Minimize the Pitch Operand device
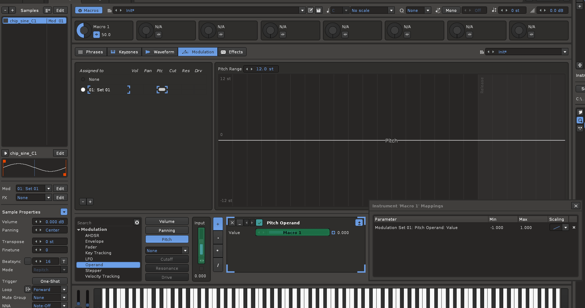 239,223
